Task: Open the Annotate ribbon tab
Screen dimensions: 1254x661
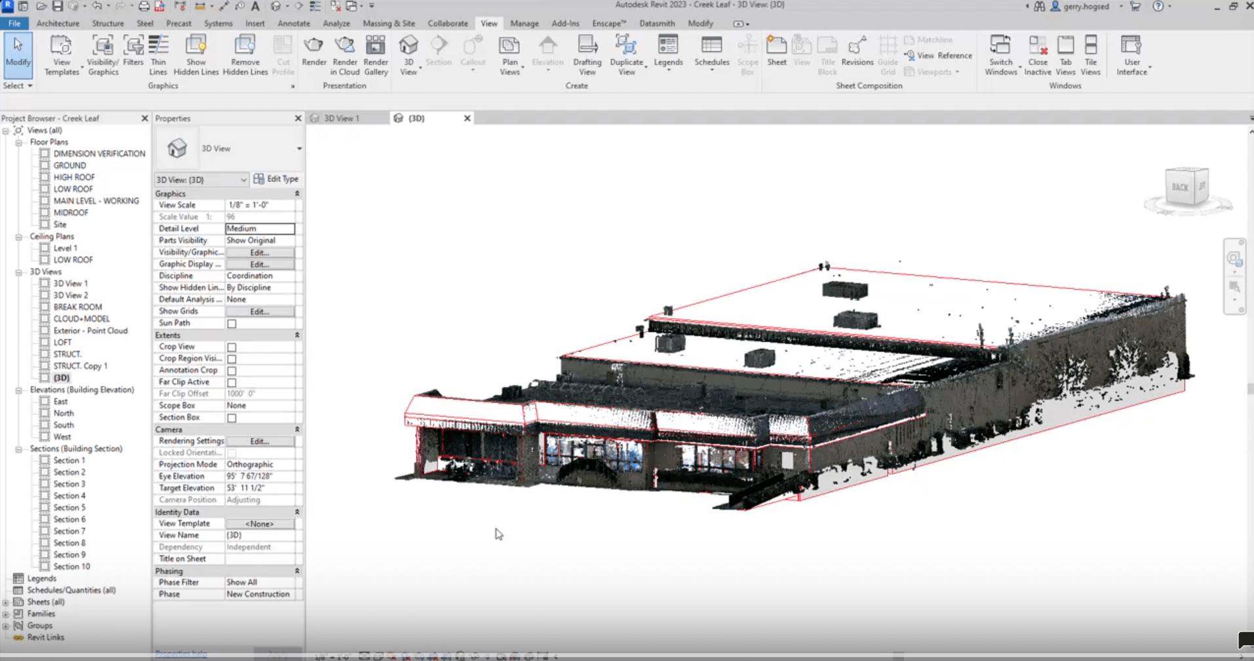Action: tap(294, 24)
